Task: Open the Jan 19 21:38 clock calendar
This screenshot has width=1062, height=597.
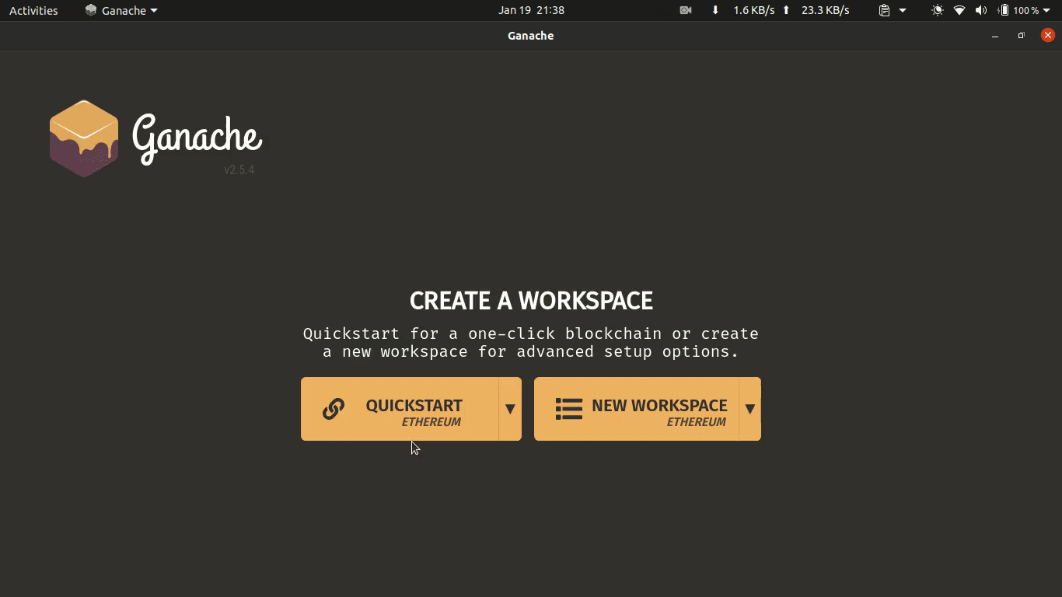Action: [x=531, y=10]
